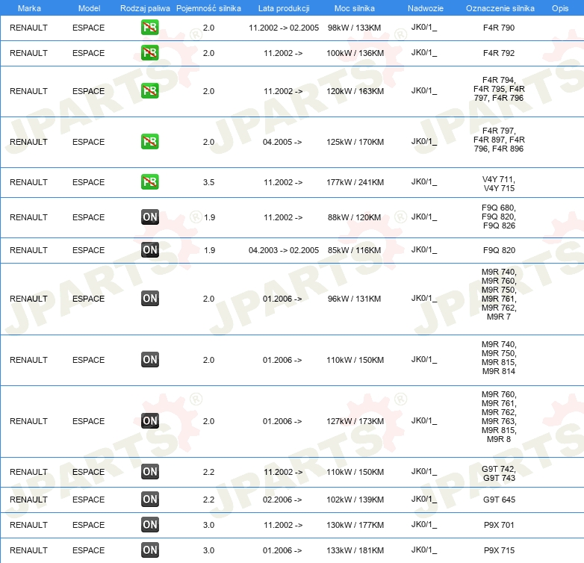Image resolution: width=584 pixels, height=563 pixels.
Task: Select production dates 04.2003 -> 02.2005
Action: pos(284,250)
